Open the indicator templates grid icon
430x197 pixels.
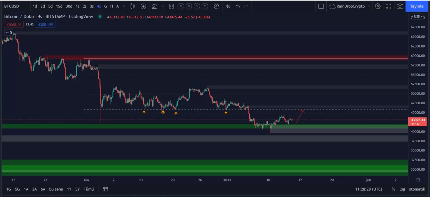point(171,6)
